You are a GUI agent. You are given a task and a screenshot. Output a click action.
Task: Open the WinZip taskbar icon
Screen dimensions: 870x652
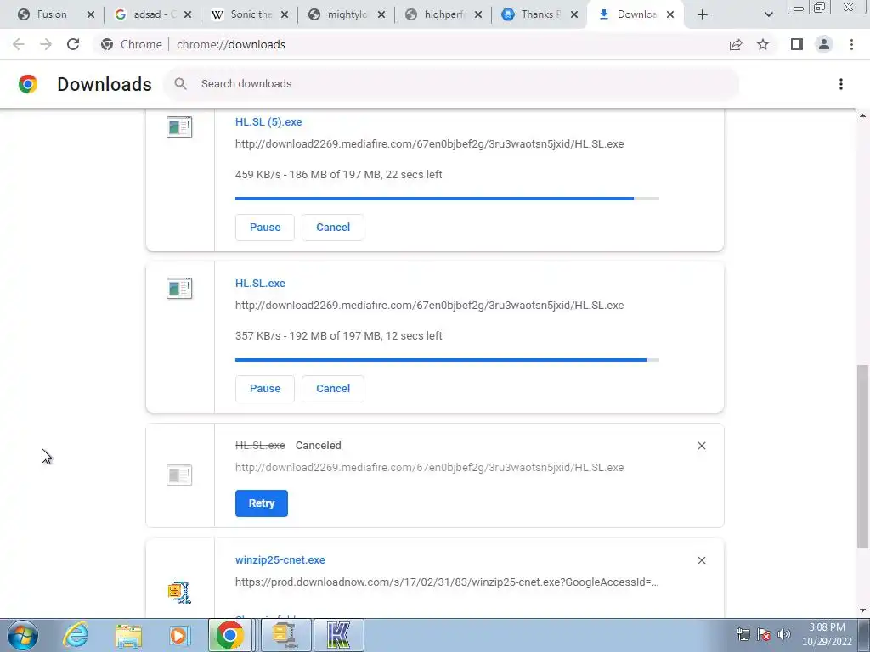click(285, 635)
